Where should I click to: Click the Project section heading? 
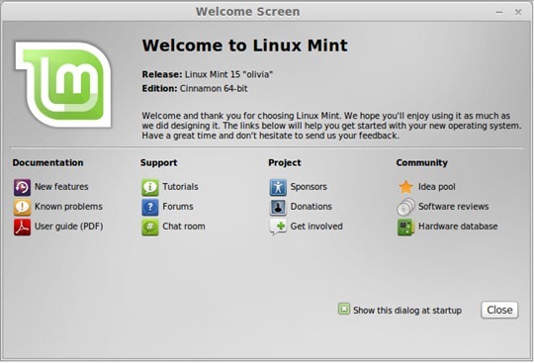[285, 163]
